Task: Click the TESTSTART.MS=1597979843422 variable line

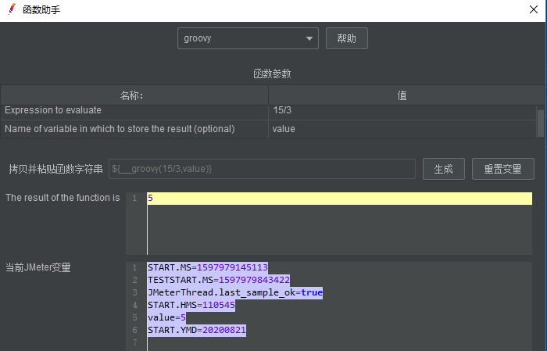Action: click(x=218, y=280)
